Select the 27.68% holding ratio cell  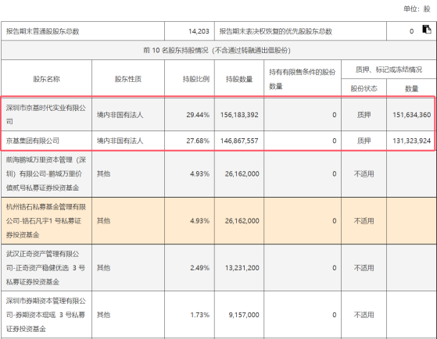[189, 141]
